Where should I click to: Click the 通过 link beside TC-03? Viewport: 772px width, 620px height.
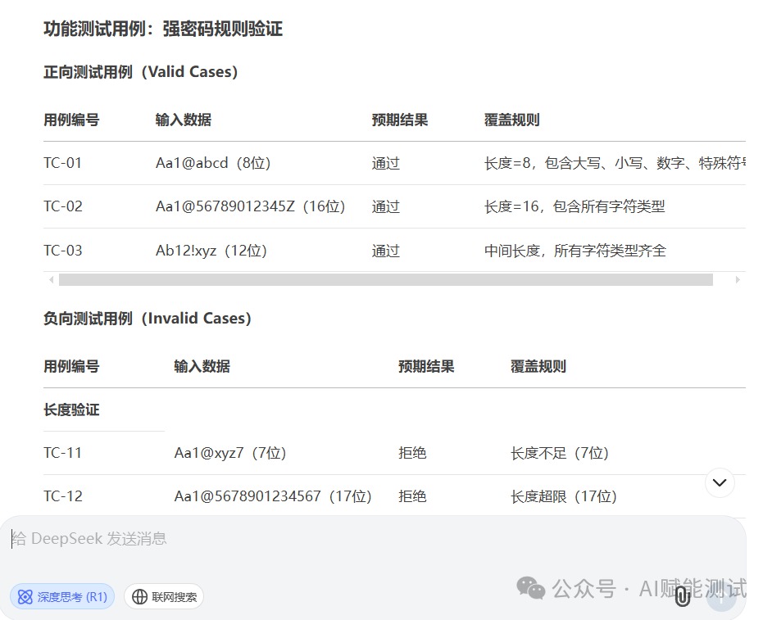385,250
